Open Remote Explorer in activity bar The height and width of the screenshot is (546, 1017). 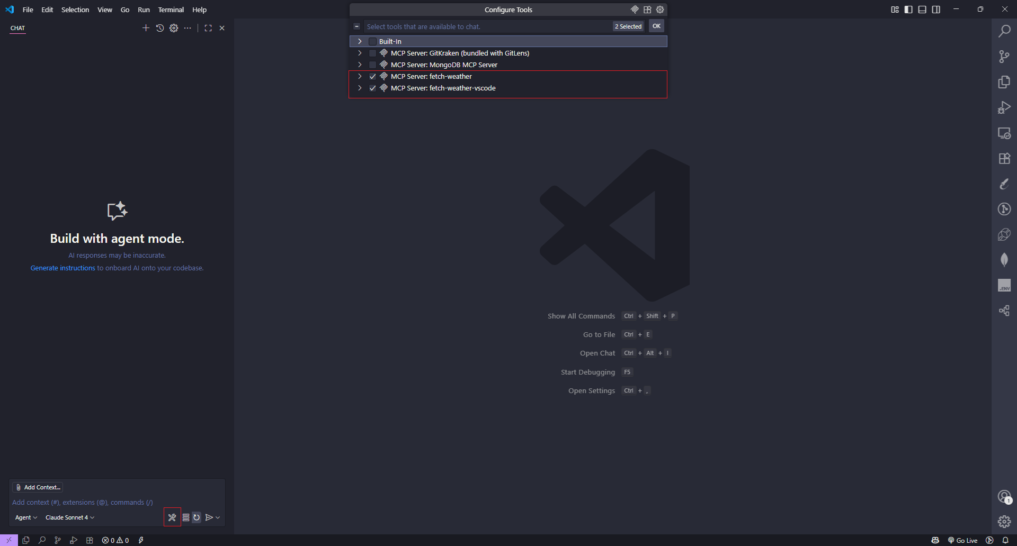(1004, 133)
